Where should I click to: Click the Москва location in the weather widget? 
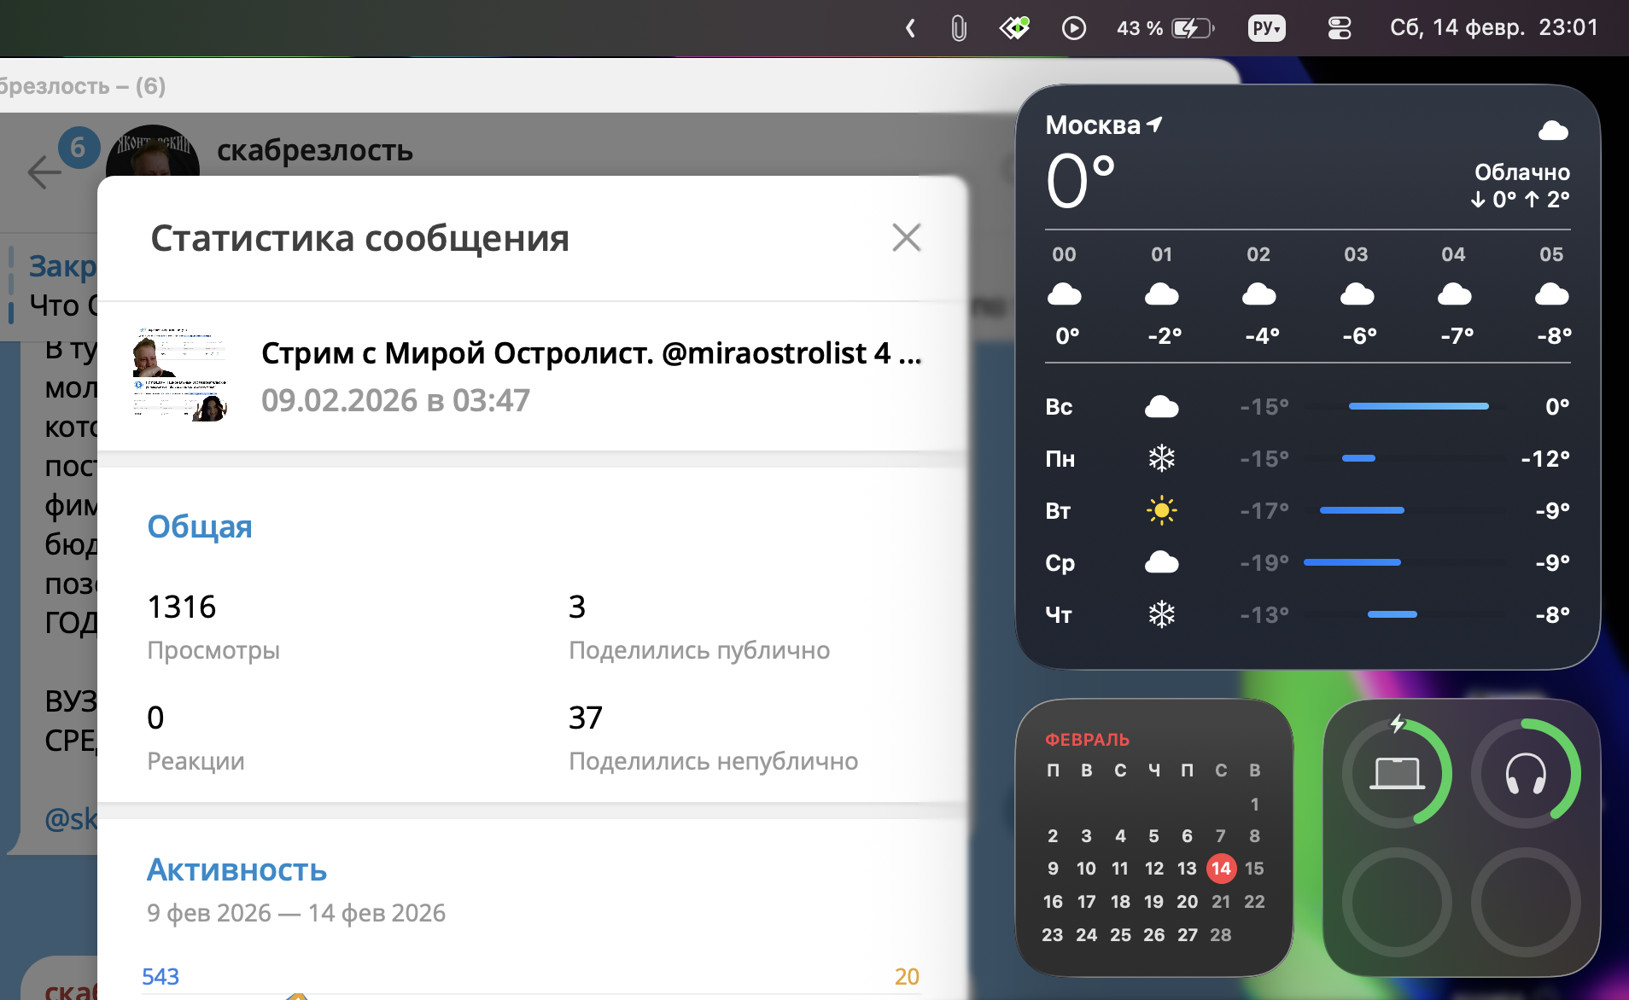tap(1104, 125)
